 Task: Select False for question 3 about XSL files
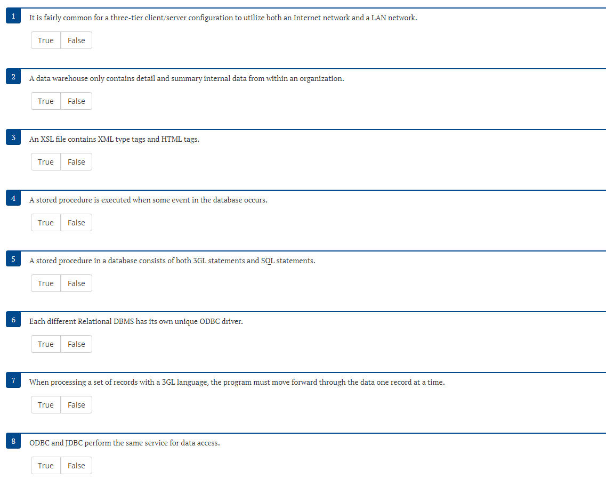pos(76,161)
